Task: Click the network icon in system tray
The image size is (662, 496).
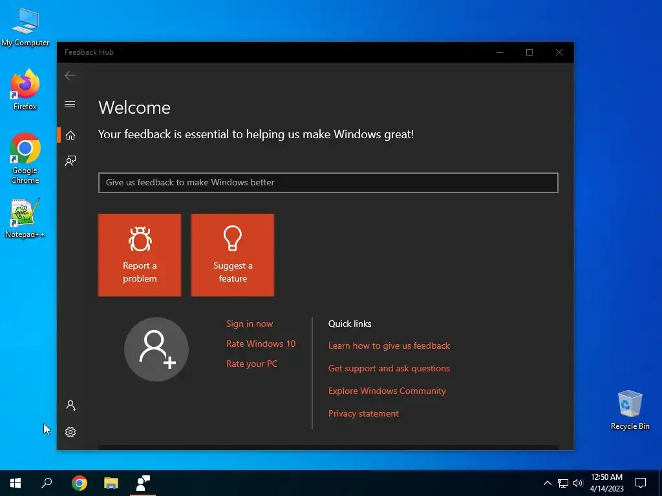Action: click(x=563, y=483)
